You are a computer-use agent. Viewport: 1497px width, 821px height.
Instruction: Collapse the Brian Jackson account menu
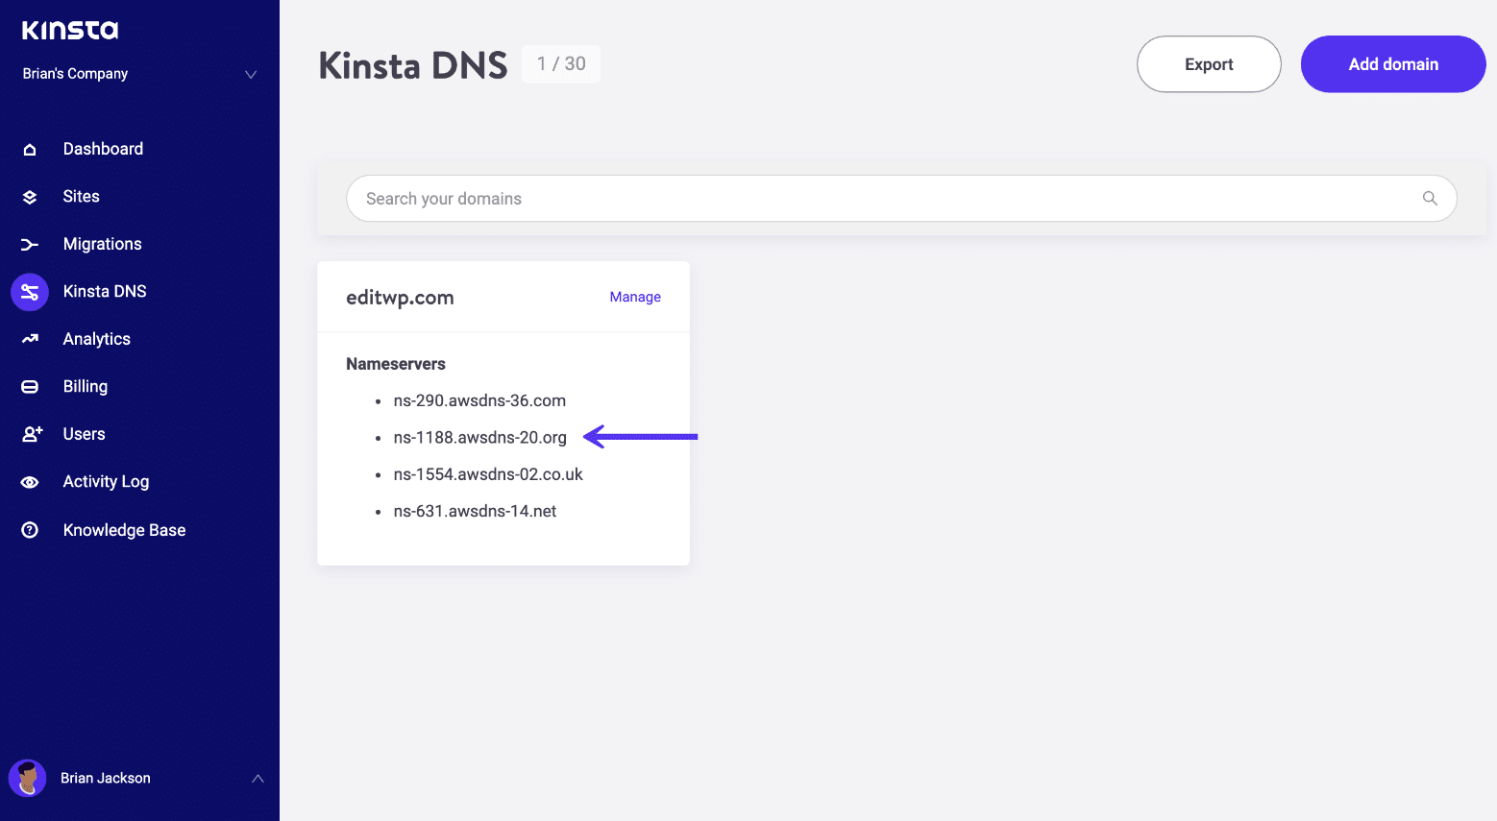pos(257,778)
